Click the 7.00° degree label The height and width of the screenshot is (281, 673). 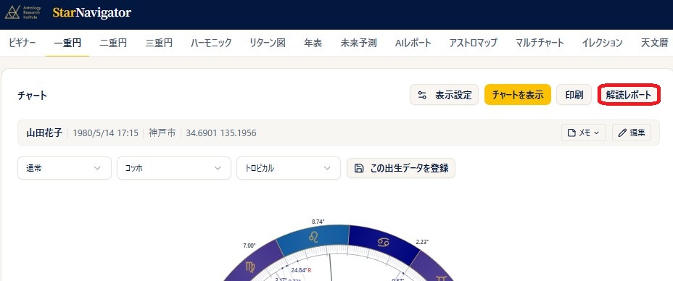[x=249, y=246]
